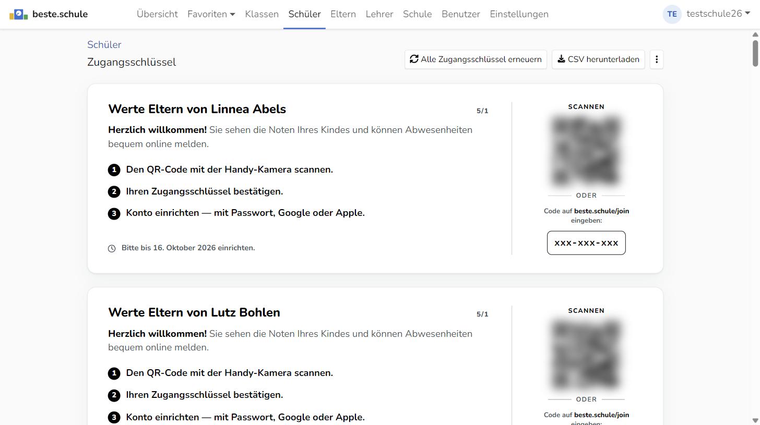This screenshot has width=760, height=425.
Task: Click the Alle Zugangsschlüssel erneuern button
Action: click(476, 59)
